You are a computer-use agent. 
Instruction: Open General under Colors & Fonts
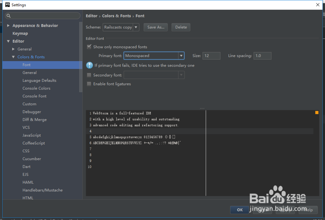pyautogui.click(x=30, y=73)
